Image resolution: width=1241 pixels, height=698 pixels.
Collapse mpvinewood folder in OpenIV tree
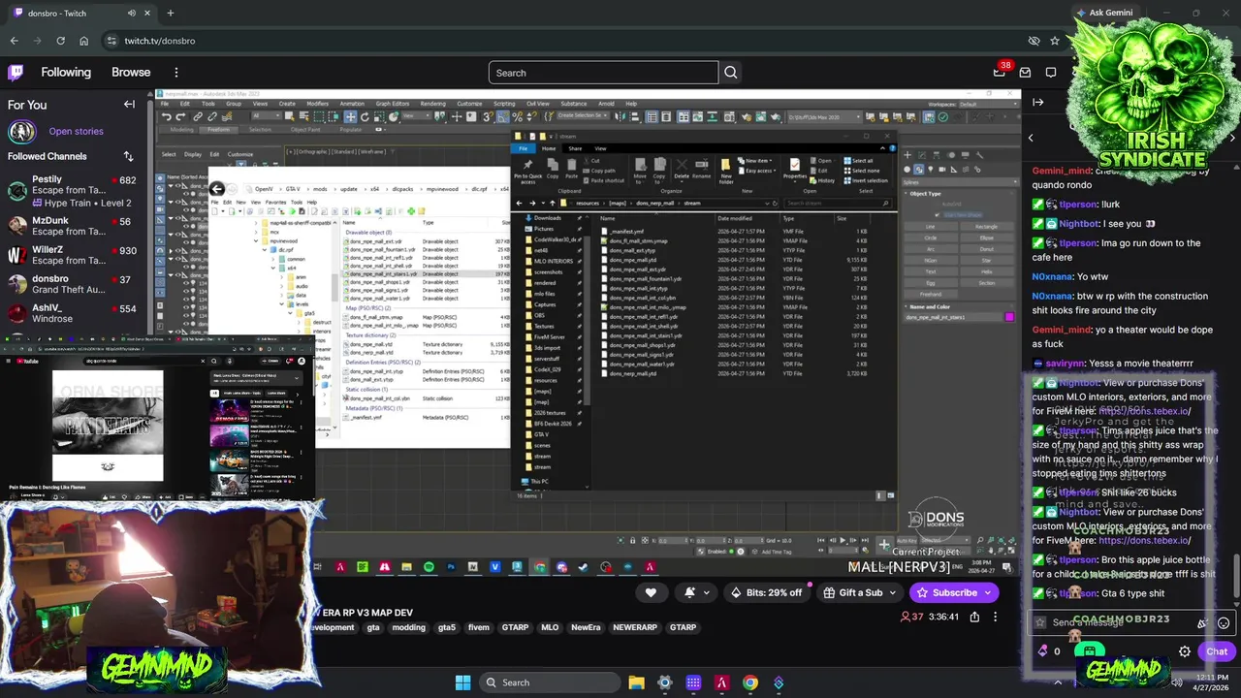(x=256, y=240)
